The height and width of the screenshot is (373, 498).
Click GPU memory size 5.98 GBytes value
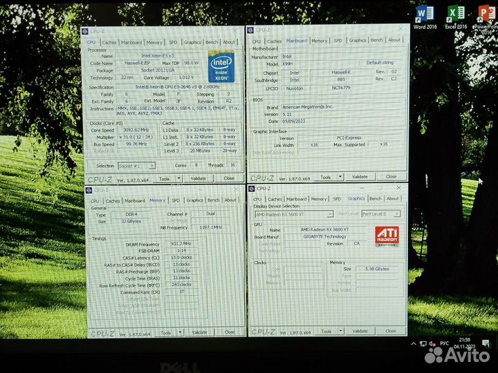click(x=377, y=269)
